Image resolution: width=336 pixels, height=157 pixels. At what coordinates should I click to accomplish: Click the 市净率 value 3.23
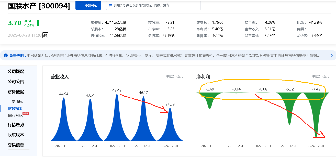(171, 29)
